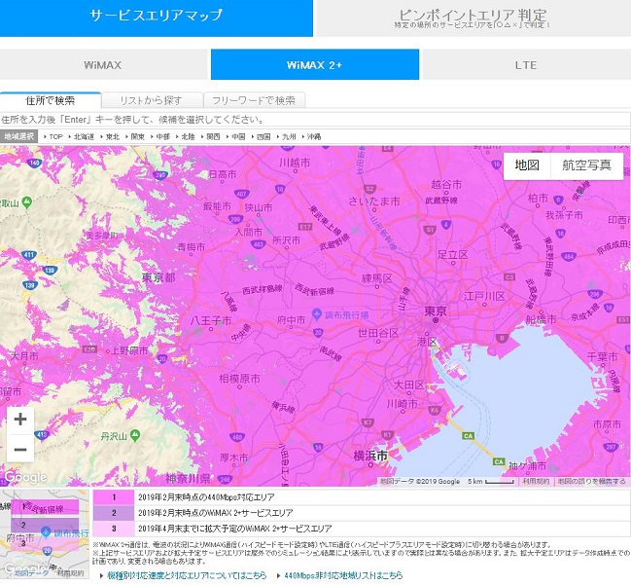This screenshot has width=631, height=586.
Task: Select the 四国 region link
Action: pos(263,136)
